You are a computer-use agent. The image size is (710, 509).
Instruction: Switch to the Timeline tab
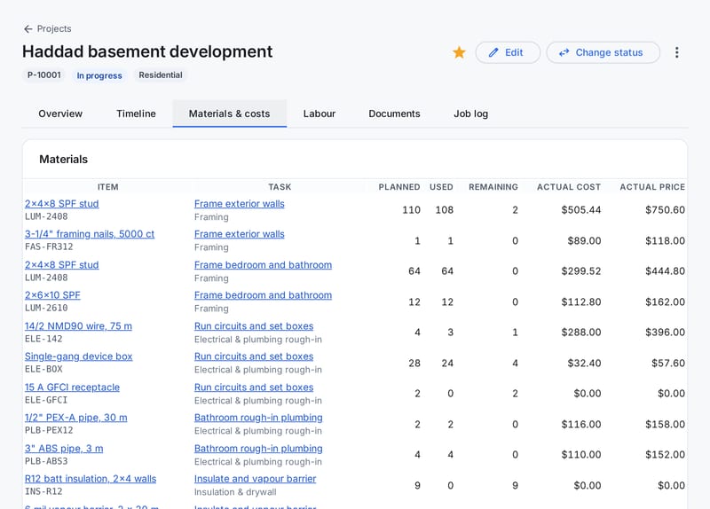(x=136, y=114)
